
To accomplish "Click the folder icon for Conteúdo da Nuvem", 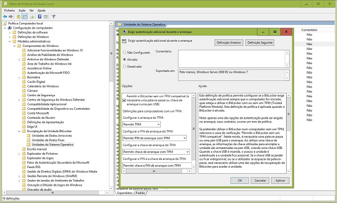I will (24, 117).
